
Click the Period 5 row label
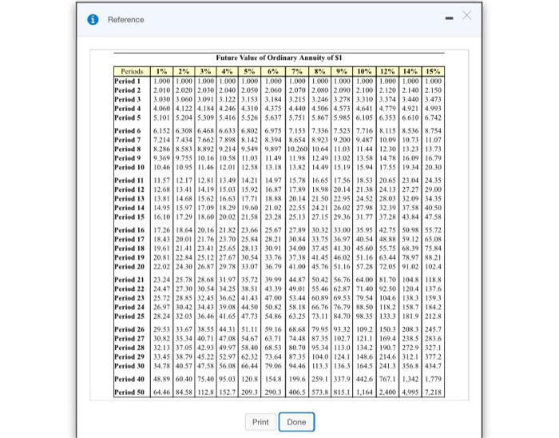click(x=127, y=117)
